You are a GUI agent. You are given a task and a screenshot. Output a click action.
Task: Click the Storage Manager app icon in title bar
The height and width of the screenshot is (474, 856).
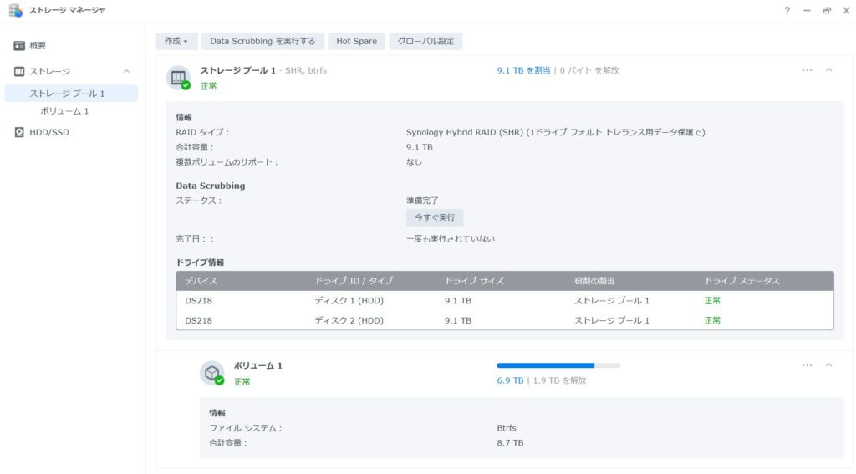(x=15, y=10)
